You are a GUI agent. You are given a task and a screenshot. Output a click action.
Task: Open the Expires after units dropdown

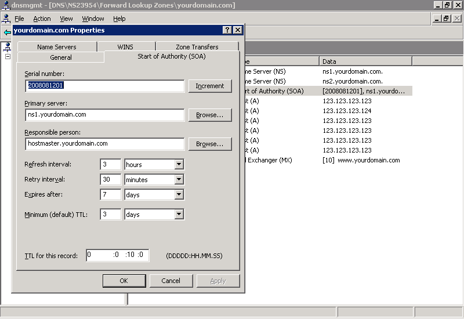(179, 194)
